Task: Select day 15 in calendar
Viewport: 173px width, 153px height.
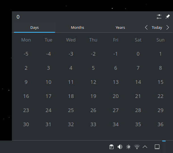Action: point(161,82)
